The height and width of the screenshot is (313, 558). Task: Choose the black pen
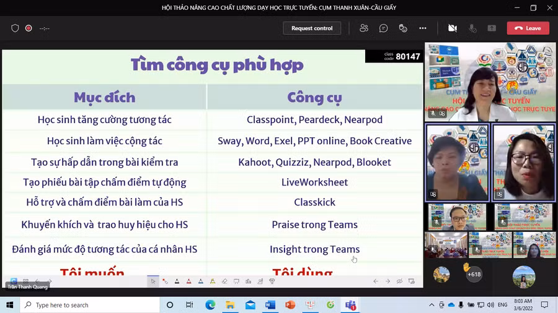[177, 281]
